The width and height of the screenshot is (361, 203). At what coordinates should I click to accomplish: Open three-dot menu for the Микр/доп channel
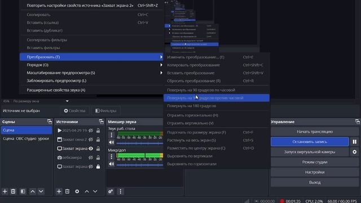(x=112, y=157)
